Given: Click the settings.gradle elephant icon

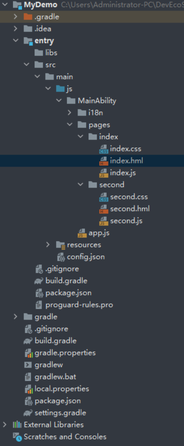Looking at the screenshot, I should pos(28,413).
